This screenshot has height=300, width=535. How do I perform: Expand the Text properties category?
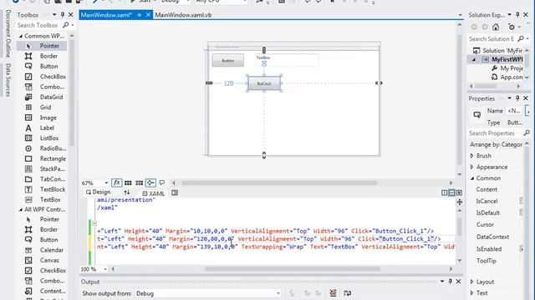pyautogui.click(x=472, y=292)
